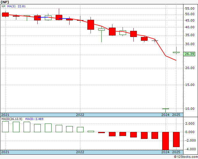Click the 22.81 moving average value
The image size is (198, 159).
click(22, 6)
